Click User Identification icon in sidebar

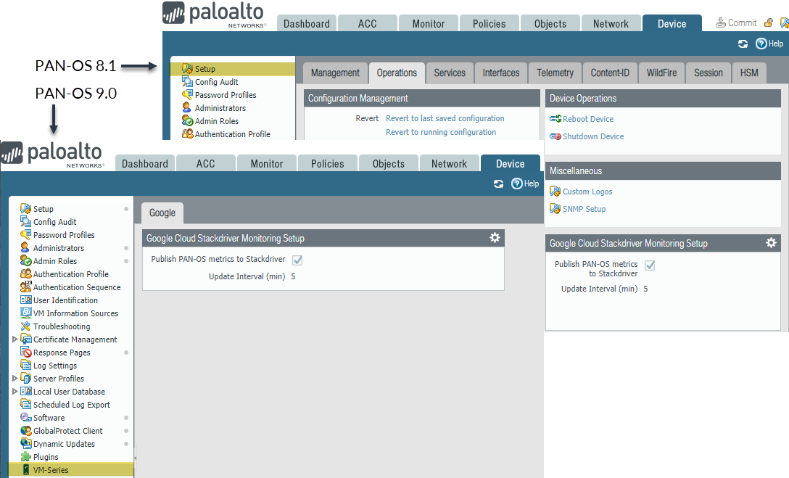click(25, 300)
